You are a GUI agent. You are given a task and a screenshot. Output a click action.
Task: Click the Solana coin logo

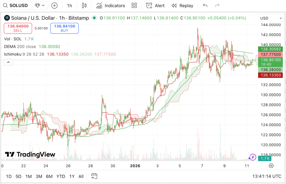click(x=7, y=18)
